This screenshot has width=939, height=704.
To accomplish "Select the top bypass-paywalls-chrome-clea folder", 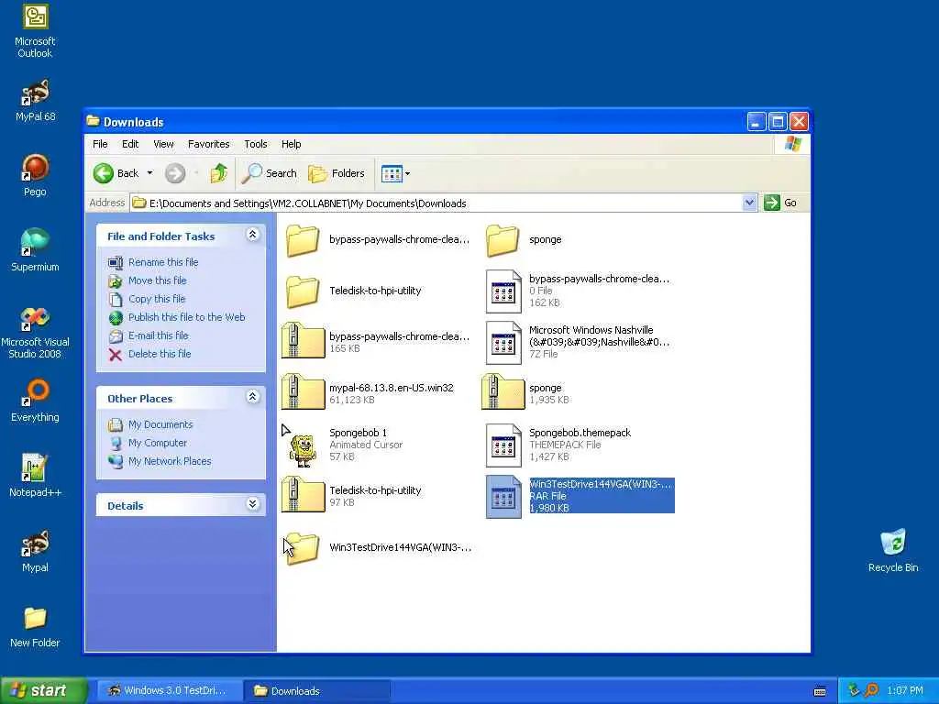I will coord(377,240).
